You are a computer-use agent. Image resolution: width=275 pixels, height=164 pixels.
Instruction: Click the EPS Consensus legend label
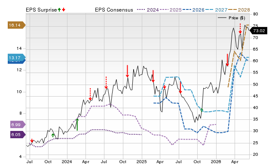[x=114, y=10]
